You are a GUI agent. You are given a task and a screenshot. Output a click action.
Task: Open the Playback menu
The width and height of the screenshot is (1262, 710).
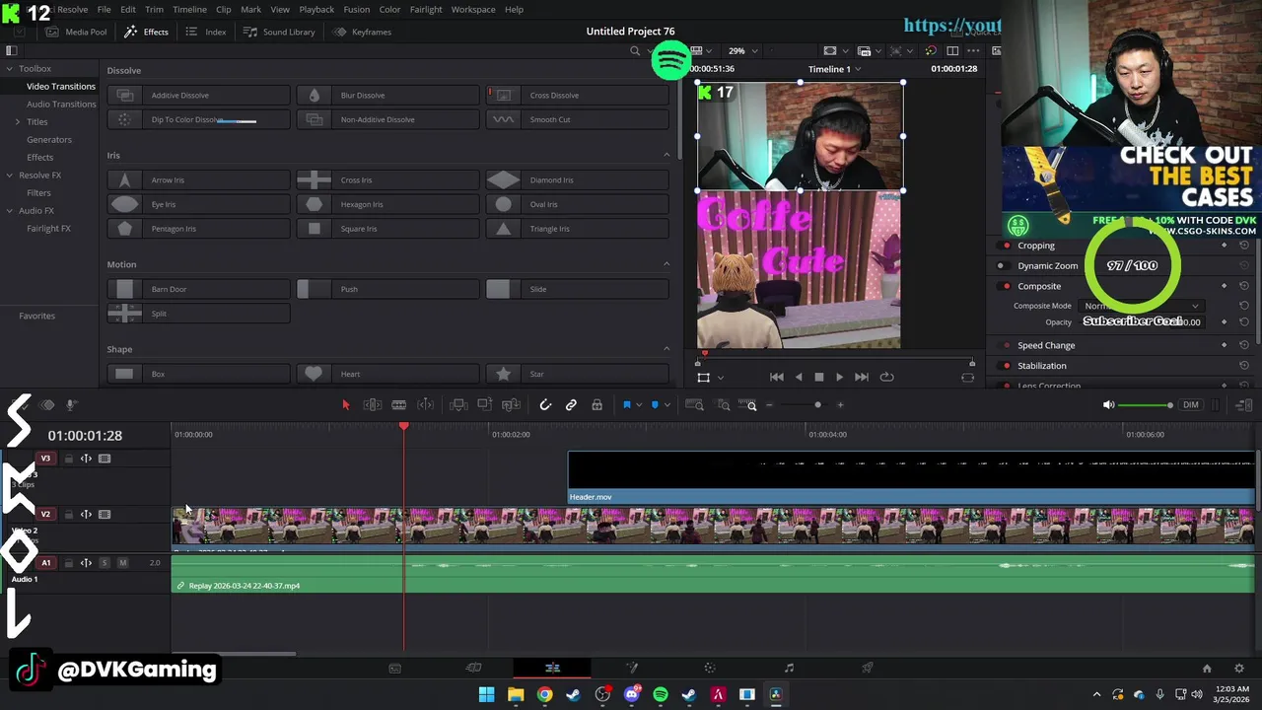pyautogui.click(x=316, y=9)
